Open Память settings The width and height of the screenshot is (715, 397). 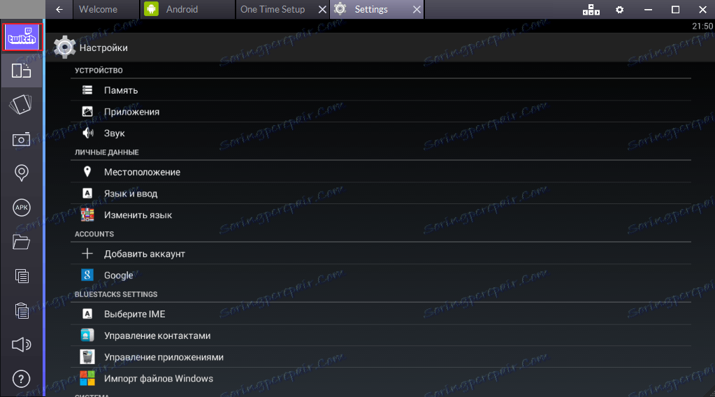click(x=381, y=89)
